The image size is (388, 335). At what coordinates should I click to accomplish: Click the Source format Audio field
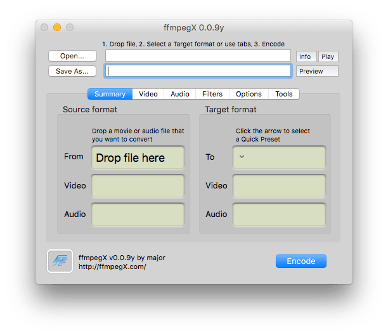(x=138, y=214)
